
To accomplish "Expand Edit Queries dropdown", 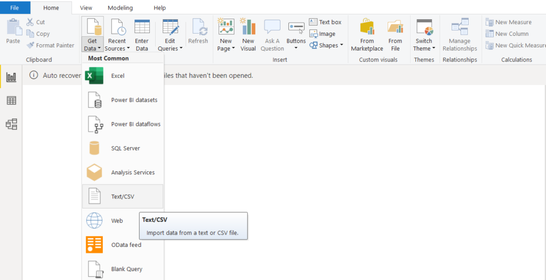I will (x=181, y=49).
